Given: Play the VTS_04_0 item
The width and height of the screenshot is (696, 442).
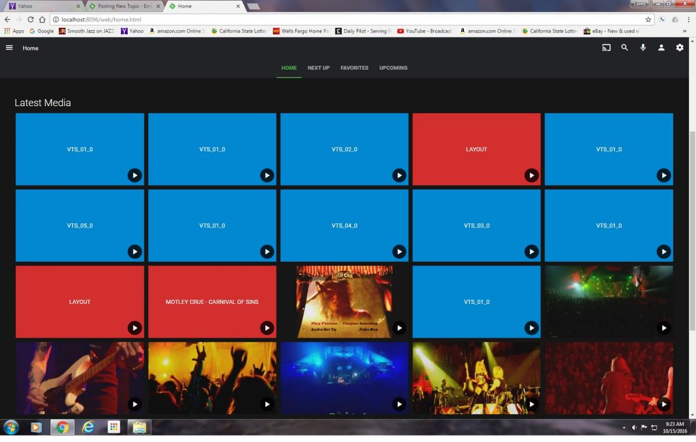Looking at the screenshot, I should [399, 252].
